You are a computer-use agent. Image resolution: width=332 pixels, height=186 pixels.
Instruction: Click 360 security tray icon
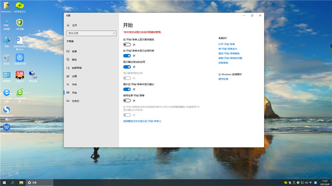click(x=286, y=183)
